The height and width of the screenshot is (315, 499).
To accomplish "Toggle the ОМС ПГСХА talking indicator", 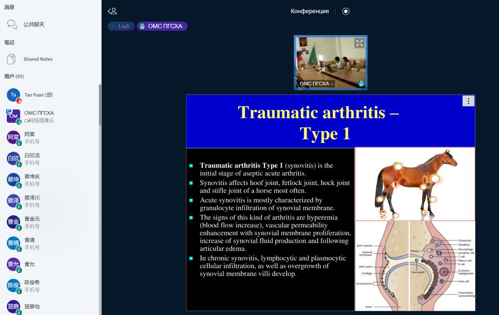I will [162, 26].
